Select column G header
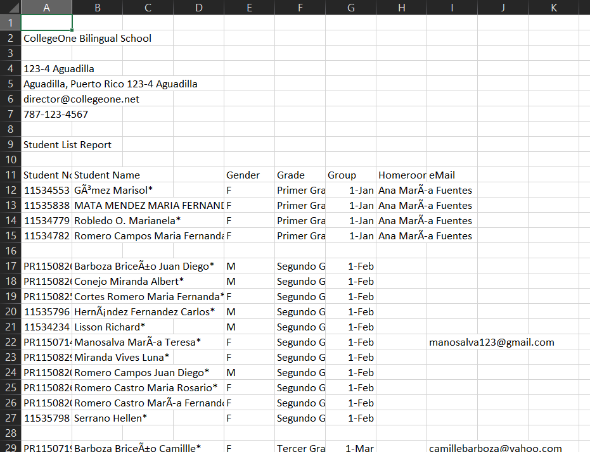590x452 pixels. [350, 8]
